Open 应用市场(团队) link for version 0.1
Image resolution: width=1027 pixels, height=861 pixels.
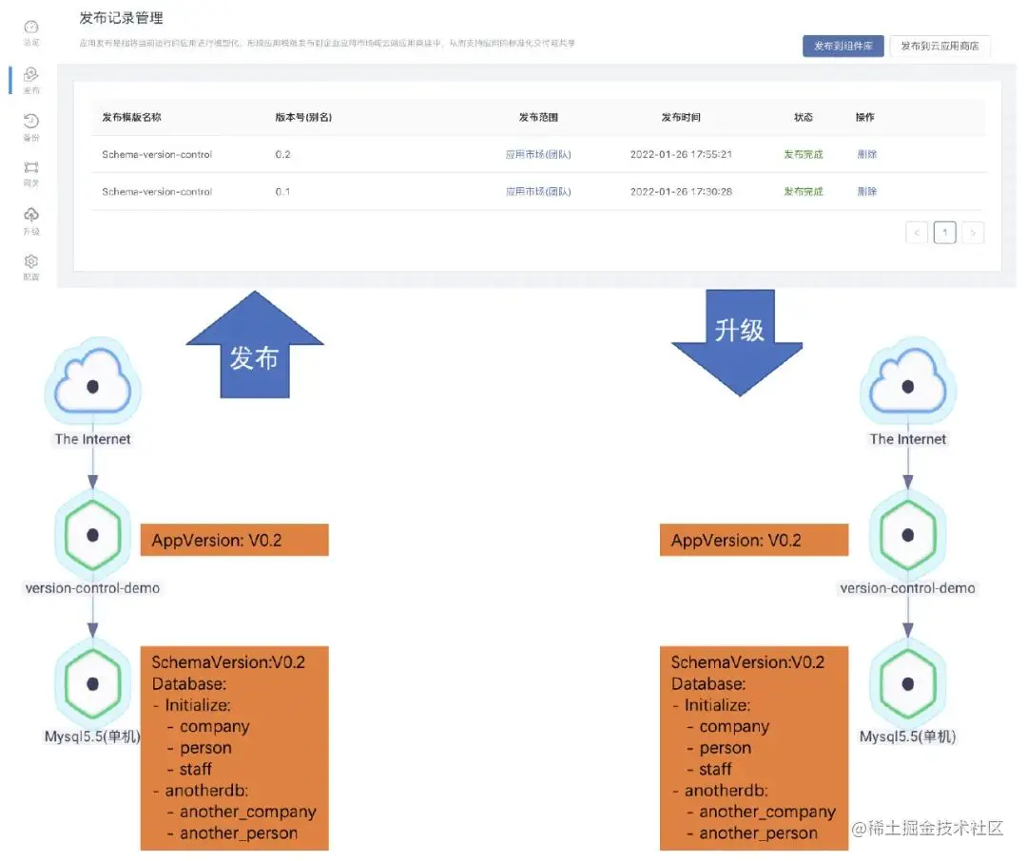pyautogui.click(x=538, y=192)
